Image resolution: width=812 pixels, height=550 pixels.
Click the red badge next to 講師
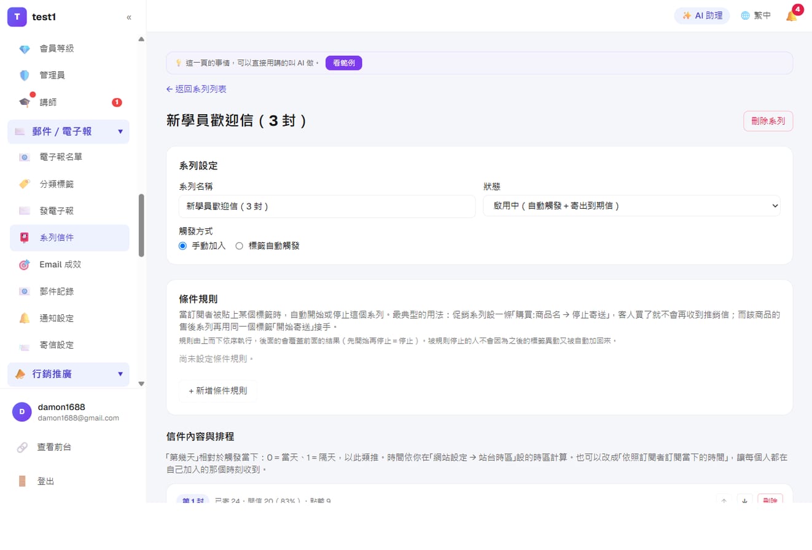point(117,103)
